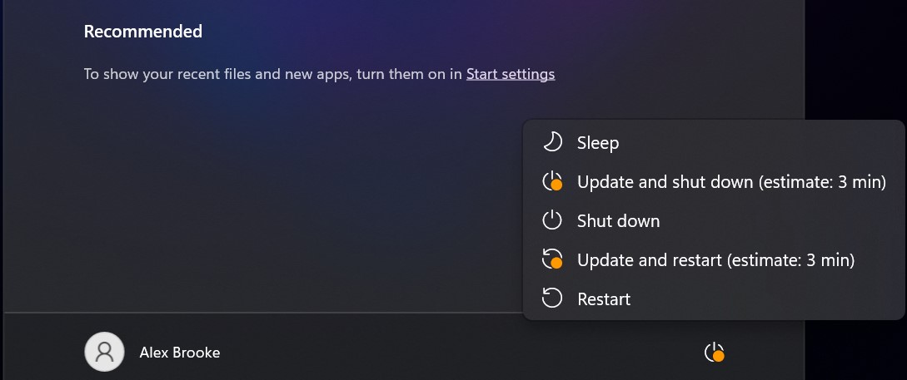Click the estimate text on Update and restart
Screen dimensions: 907x380
click(790, 260)
